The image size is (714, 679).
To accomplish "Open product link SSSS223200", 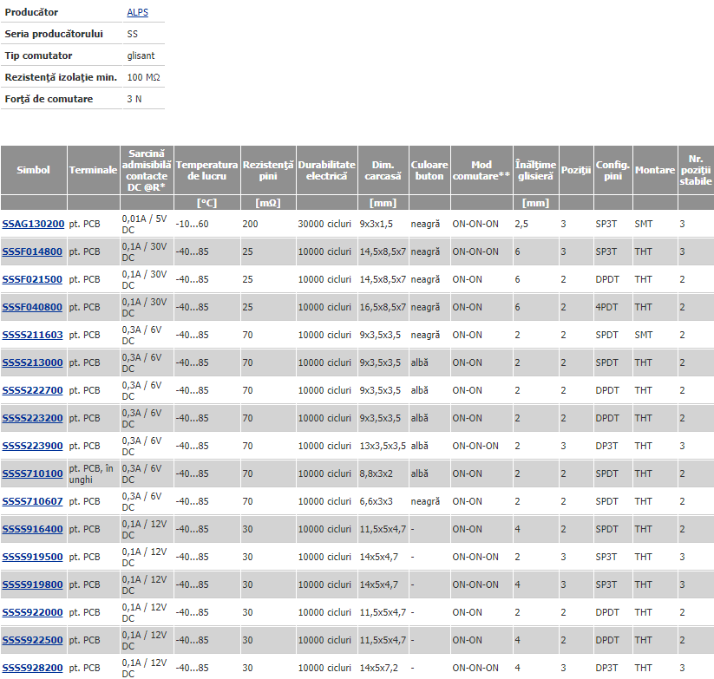I will [33, 418].
